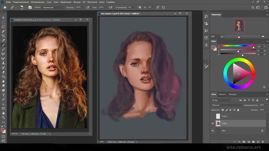Select the Brush tool in the left toolbar

[x=3, y=45]
